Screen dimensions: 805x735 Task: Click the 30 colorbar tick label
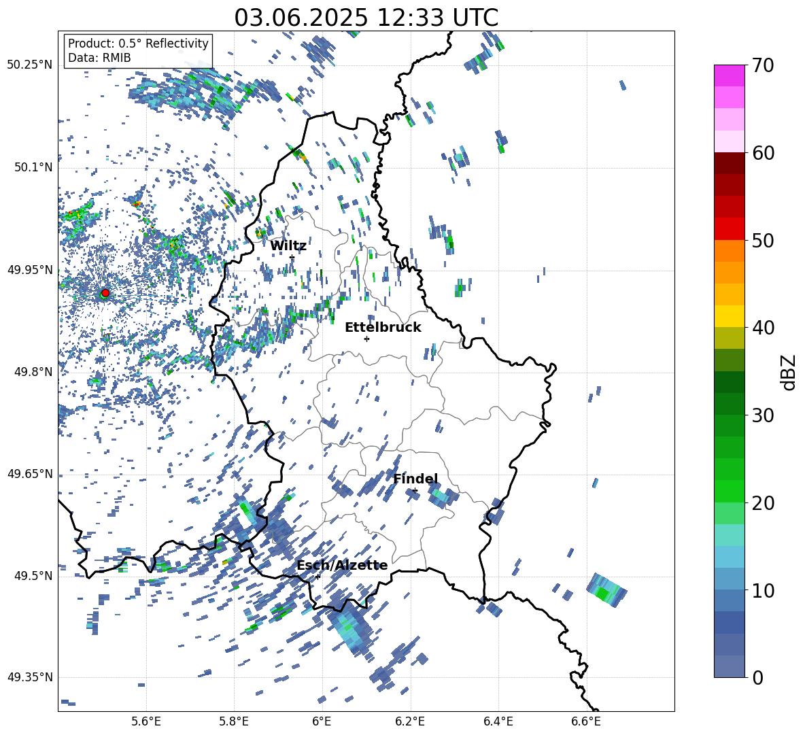pyautogui.click(x=763, y=415)
